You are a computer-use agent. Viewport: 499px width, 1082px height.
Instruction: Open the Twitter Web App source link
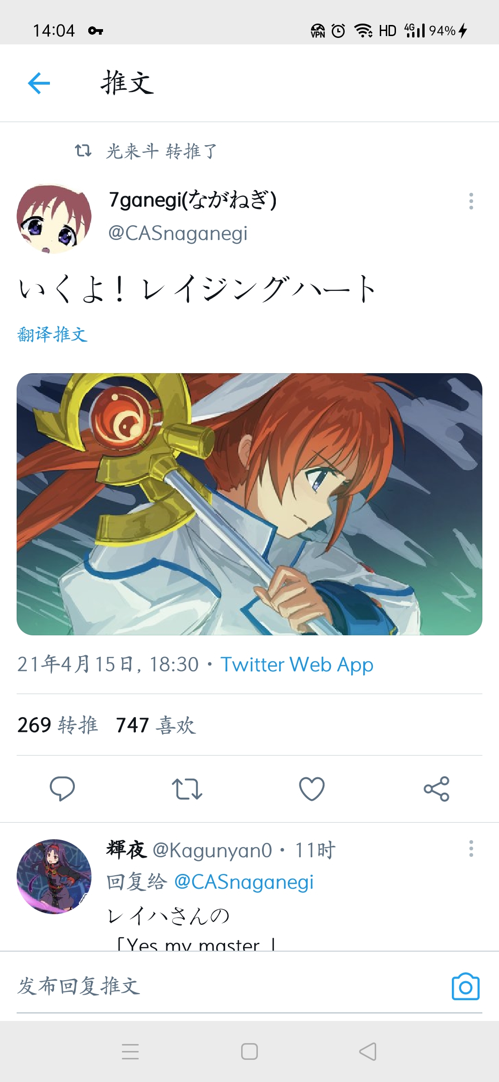point(297,664)
